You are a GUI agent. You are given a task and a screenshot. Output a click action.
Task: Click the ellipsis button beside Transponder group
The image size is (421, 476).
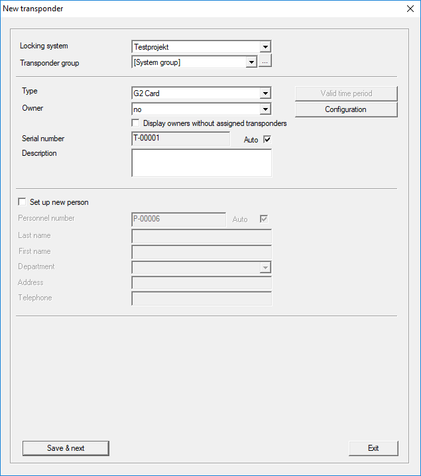pyautogui.click(x=265, y=62)
